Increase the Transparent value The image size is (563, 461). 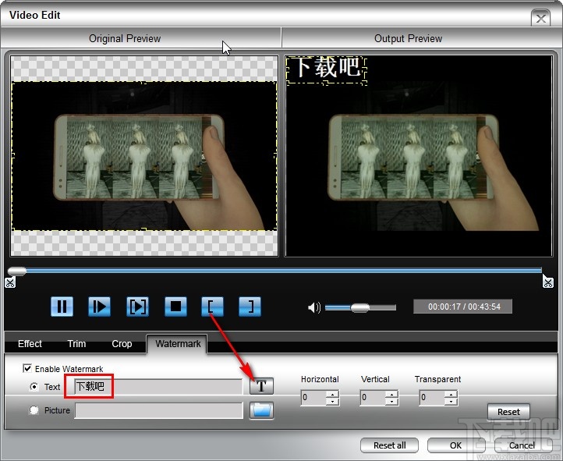pyautogui.click(x=451, y=394)
